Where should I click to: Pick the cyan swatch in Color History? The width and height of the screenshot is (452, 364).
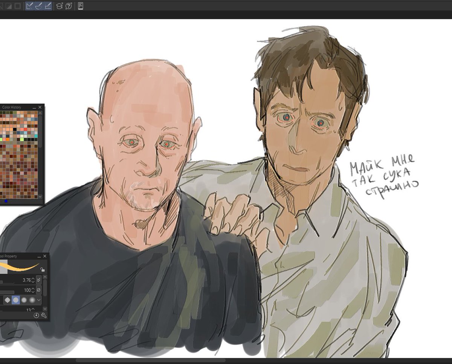[36, 136]
